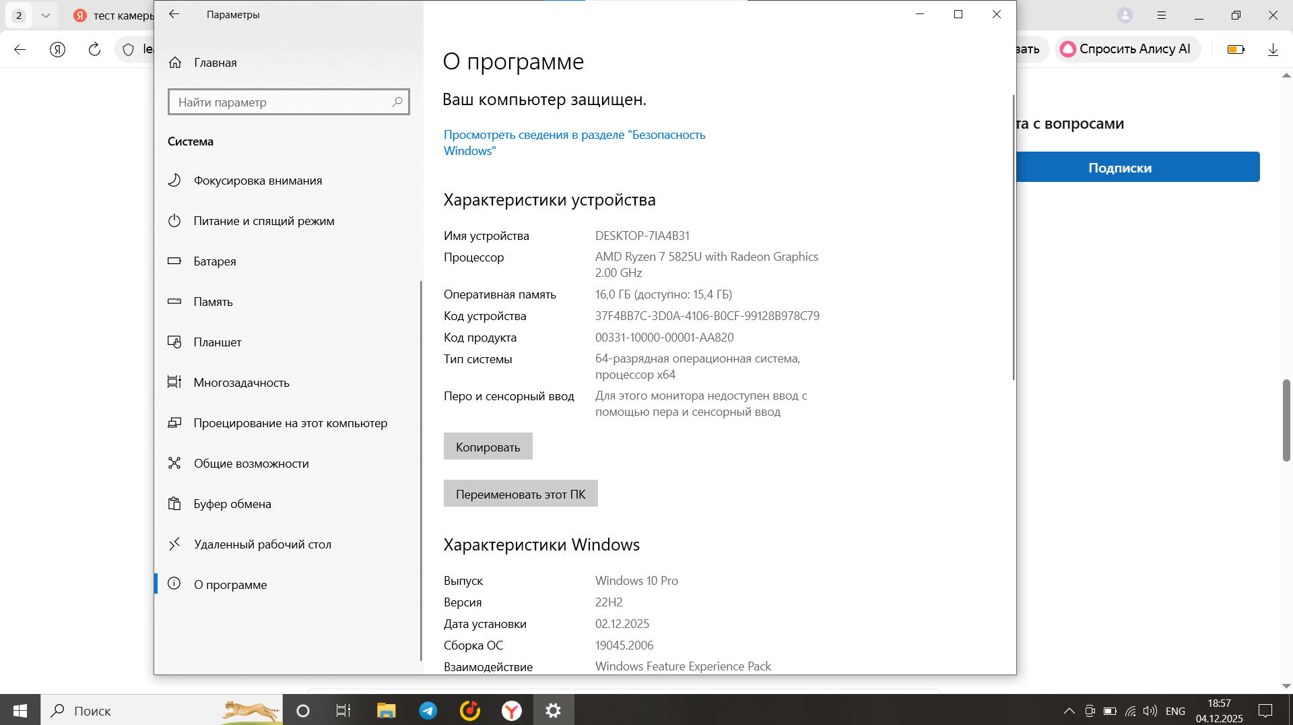Viewport: 1293px width, 725px height.
Task: Click the Settings window vertical scrollbar
Action: pos(1013,237)
